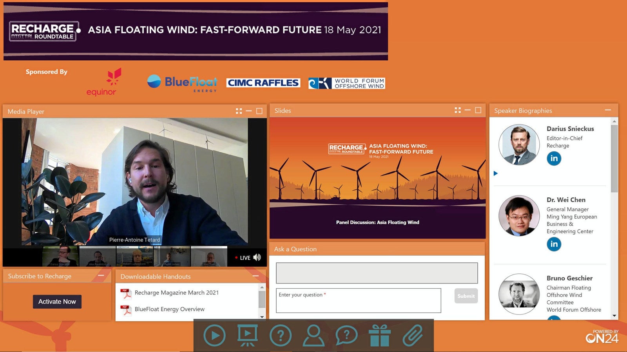
Task: Open Speaker Bios via person dock icon
Action: click(x=313, y=336)
